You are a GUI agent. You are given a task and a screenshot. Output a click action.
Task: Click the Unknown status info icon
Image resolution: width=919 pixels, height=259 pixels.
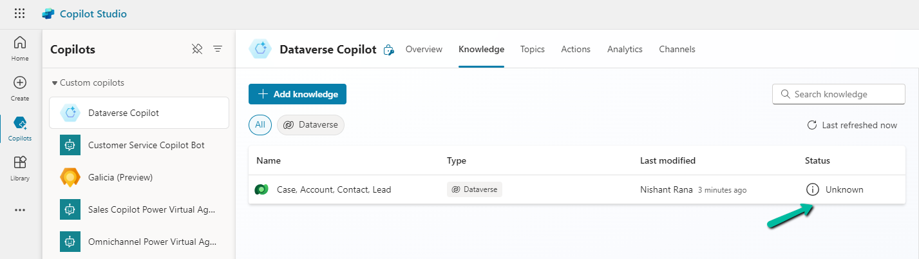coord(812,189)
